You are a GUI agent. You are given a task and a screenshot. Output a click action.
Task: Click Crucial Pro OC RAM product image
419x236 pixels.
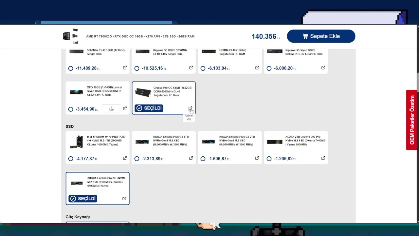143,92
